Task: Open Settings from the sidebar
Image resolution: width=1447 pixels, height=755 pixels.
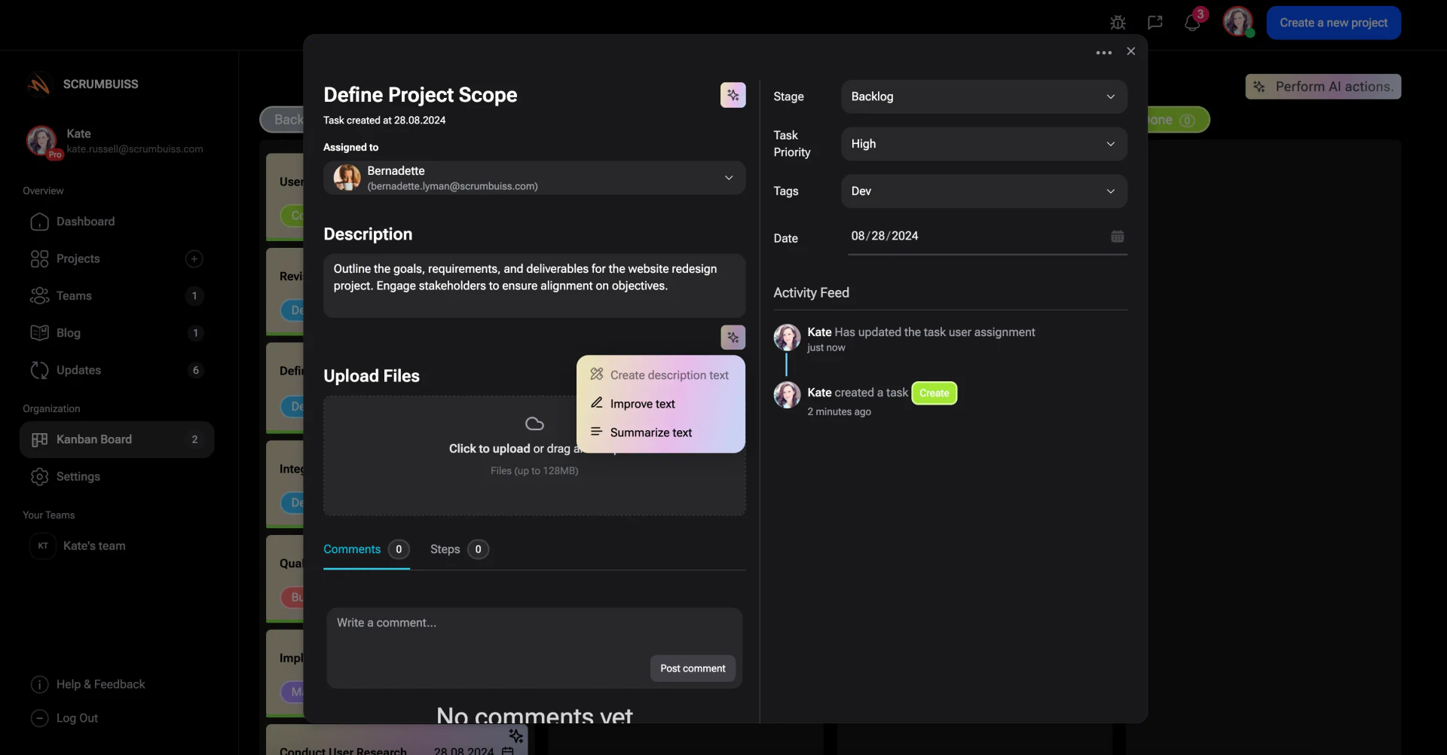Action: [x=78, y=476]
